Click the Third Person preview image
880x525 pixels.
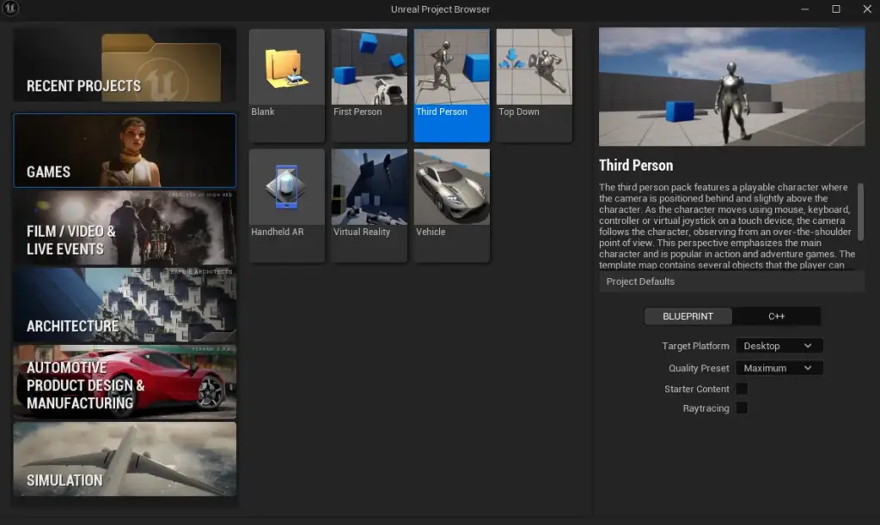pyautogui.click(x=732, y=87)
